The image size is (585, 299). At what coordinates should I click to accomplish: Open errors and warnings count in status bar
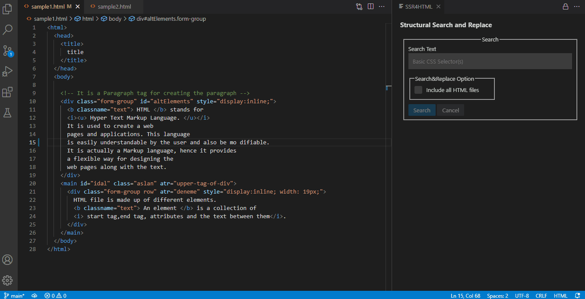[x=55, y=296]
